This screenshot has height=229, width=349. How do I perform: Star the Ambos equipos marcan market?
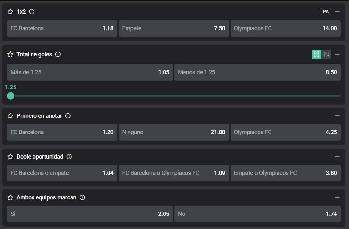[10, 197]
